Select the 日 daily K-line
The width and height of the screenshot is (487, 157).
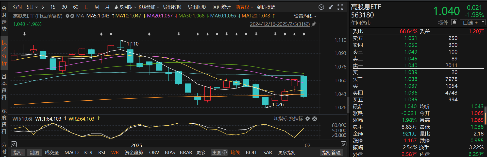click(x=87, y=7)
